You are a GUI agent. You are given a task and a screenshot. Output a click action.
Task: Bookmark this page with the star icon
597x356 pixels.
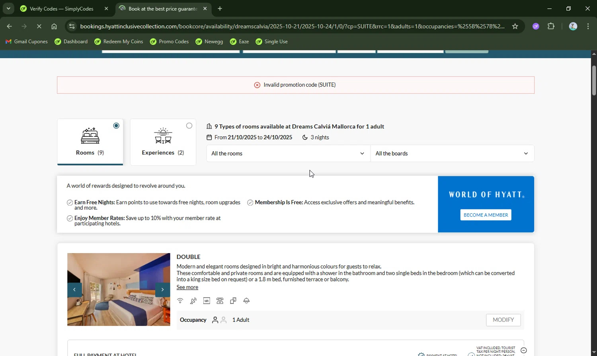(515, 26)
